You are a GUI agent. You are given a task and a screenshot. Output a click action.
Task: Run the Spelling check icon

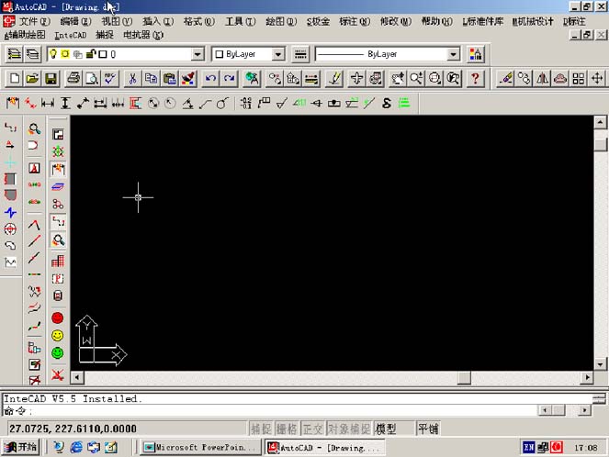(110, 79)
